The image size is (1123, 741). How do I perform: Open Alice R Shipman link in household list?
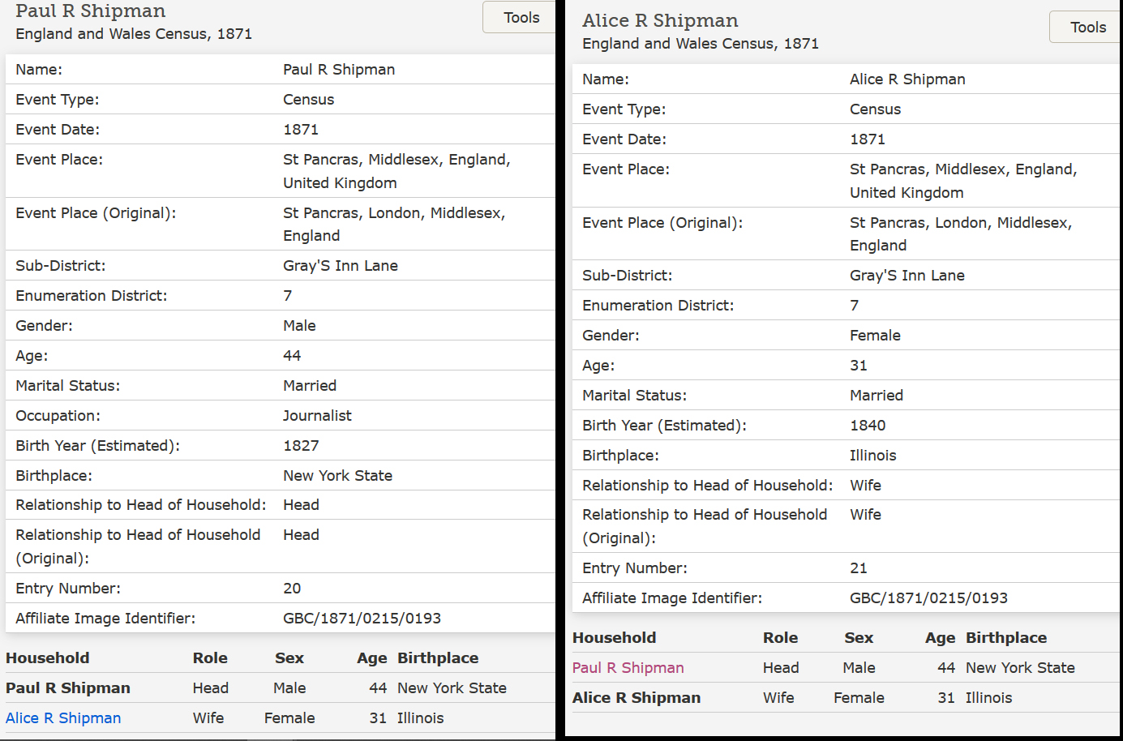(63, 718)
